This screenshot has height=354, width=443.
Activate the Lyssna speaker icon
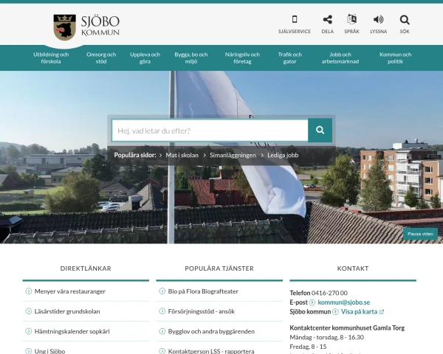pos(378,20)
